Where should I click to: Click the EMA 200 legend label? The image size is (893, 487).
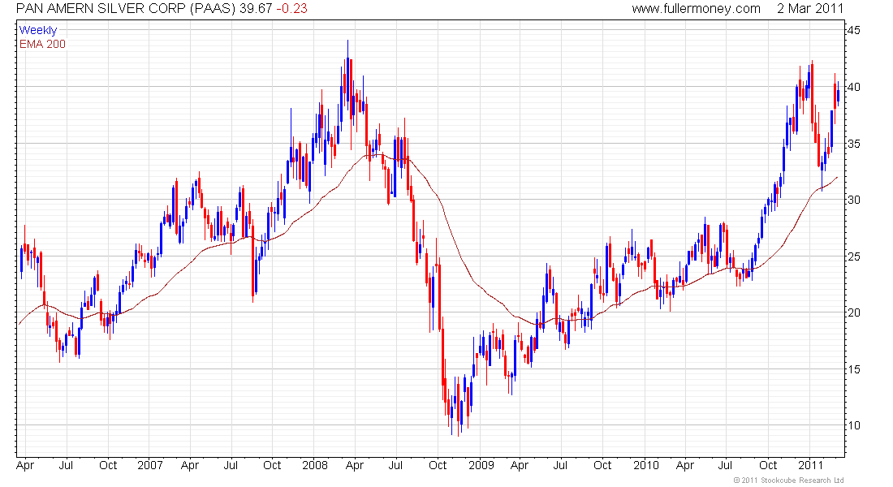[42, 44]
